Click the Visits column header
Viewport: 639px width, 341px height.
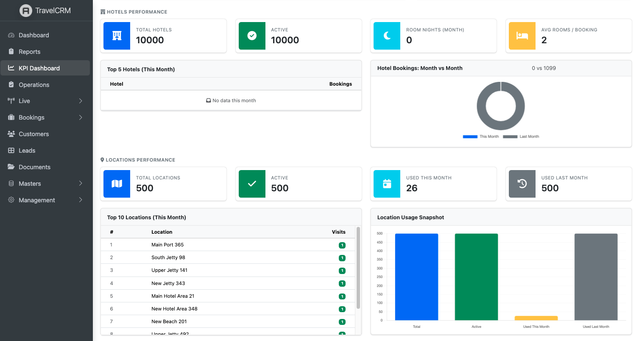(x=338, y=232)
